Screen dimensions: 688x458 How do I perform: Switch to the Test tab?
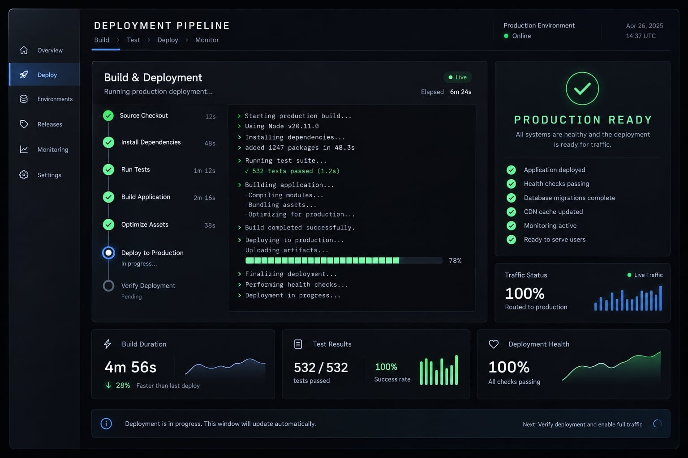133,40
